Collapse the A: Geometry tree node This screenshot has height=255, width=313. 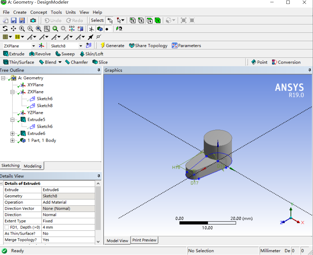click(3, 78)
